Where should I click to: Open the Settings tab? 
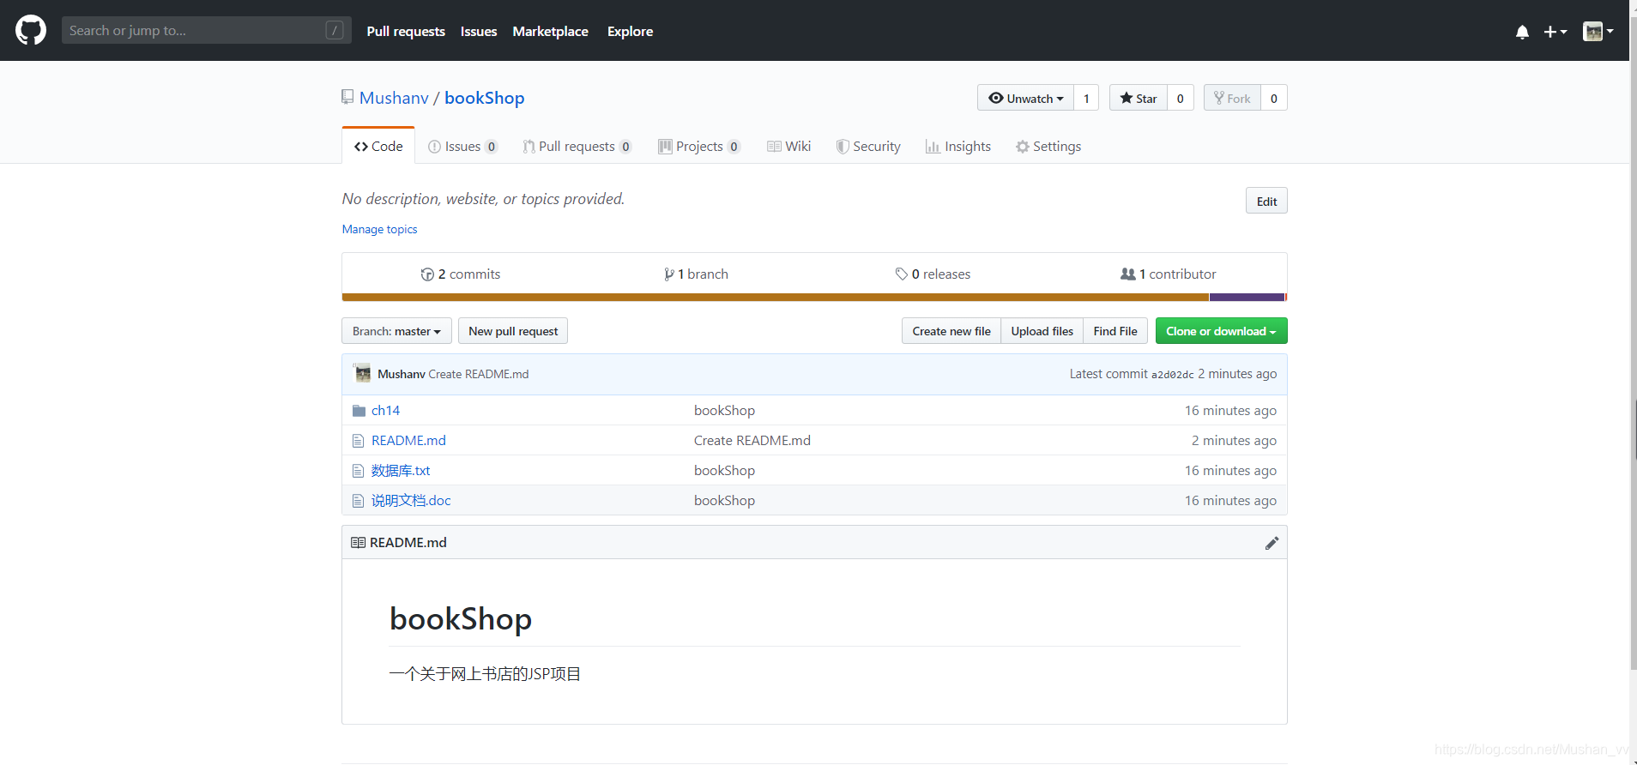tap(1048, 147)
